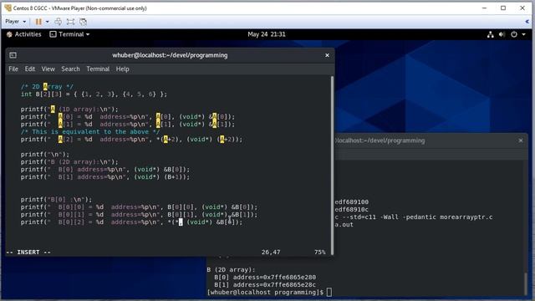Expand the arrow next to the pause button

coord(48,22)
